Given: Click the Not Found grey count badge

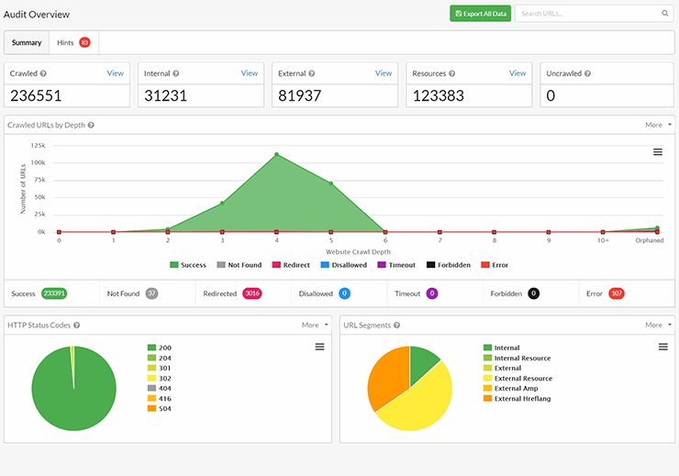Looking at the screenshot, I should tap(151, 293).
